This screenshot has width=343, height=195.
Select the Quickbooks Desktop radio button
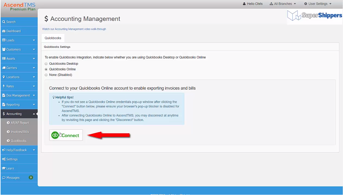[46, 64]
